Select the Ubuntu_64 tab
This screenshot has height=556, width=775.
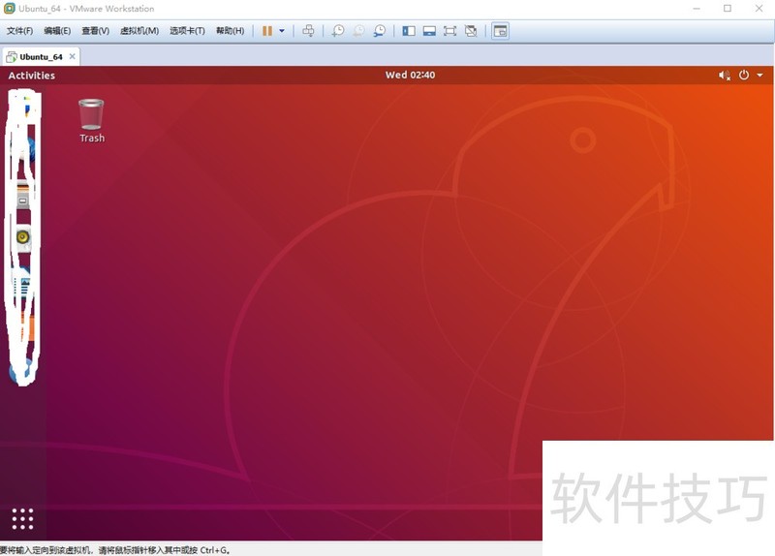tap(41, 57)
